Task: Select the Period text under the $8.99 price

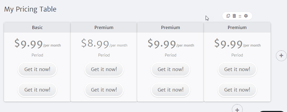Action: pos(104,55)
